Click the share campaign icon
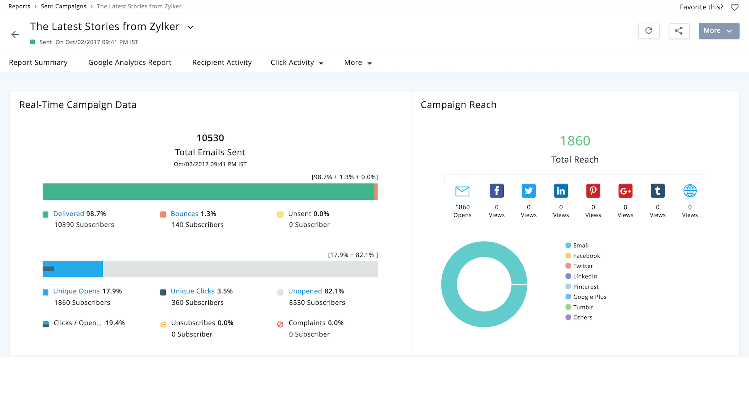 click(679, 31)
